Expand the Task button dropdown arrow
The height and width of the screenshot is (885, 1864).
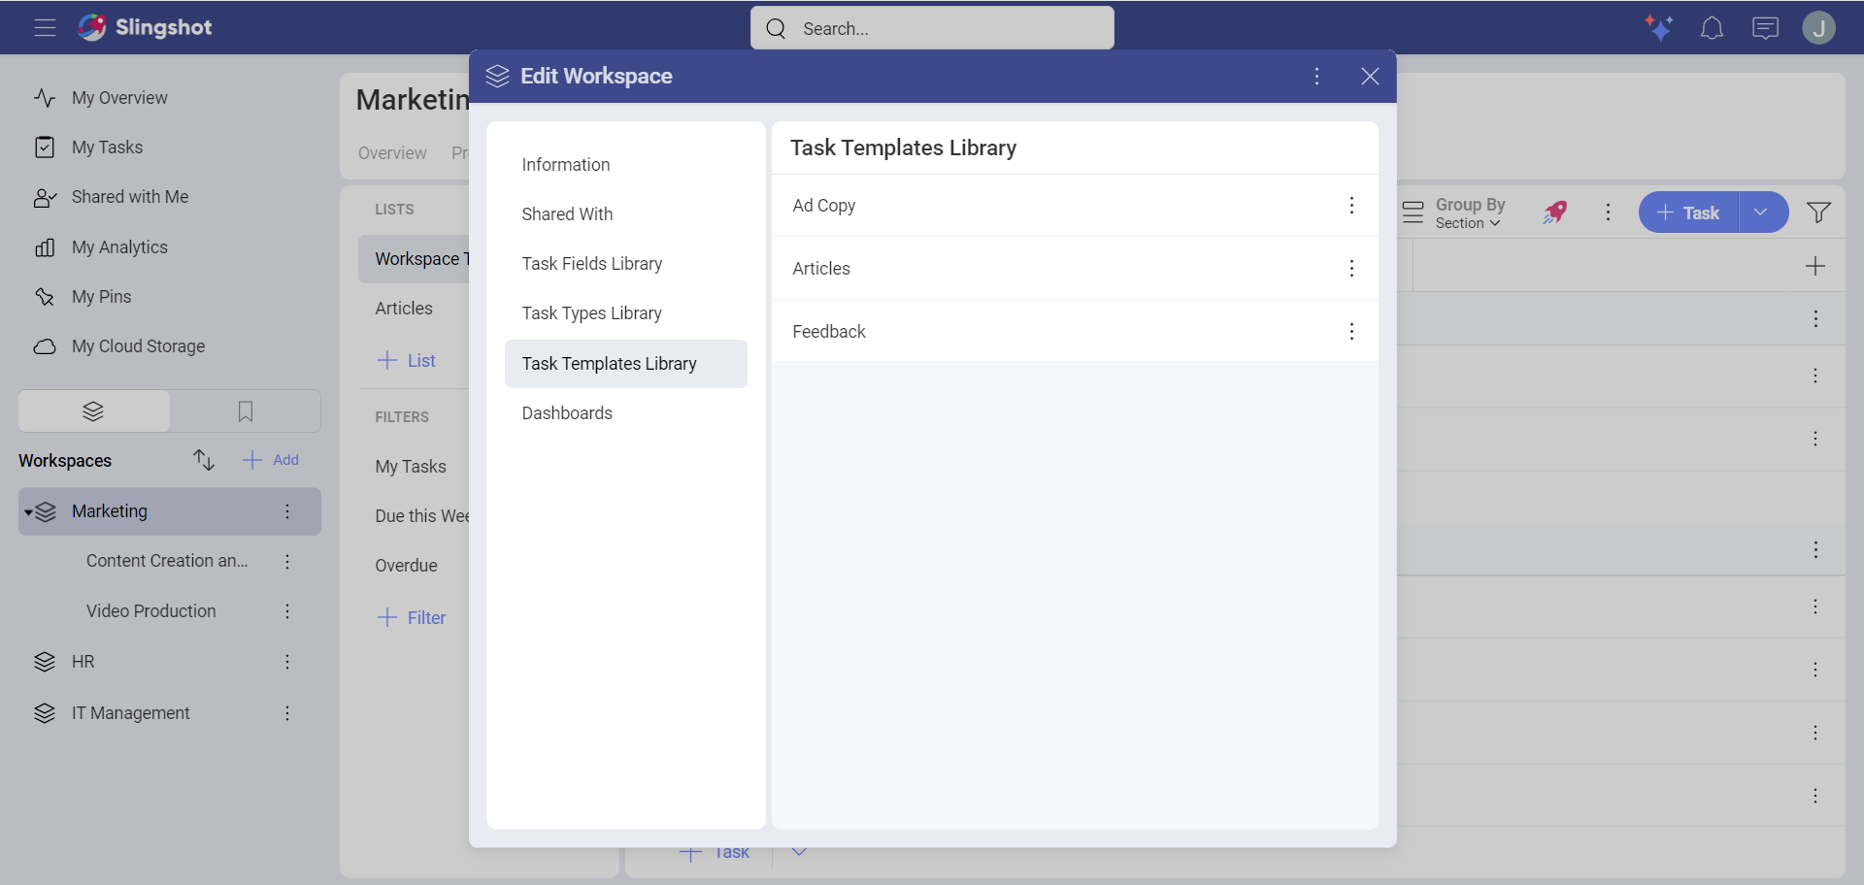coord(1762,213)
